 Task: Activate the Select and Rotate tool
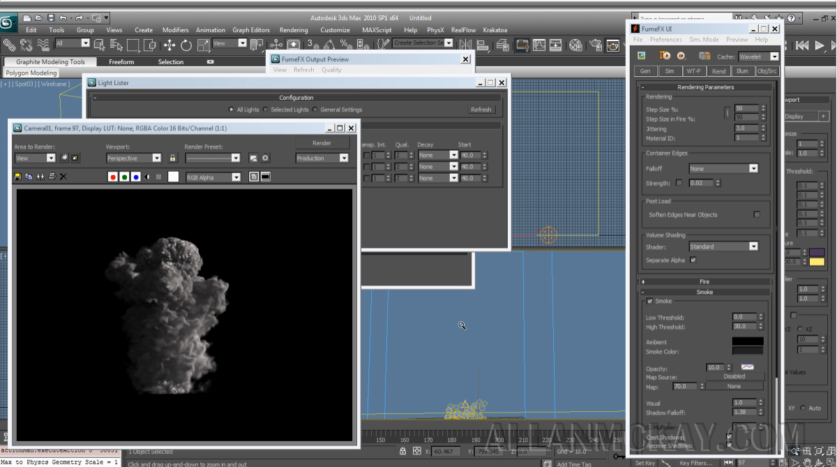point(186,45)
